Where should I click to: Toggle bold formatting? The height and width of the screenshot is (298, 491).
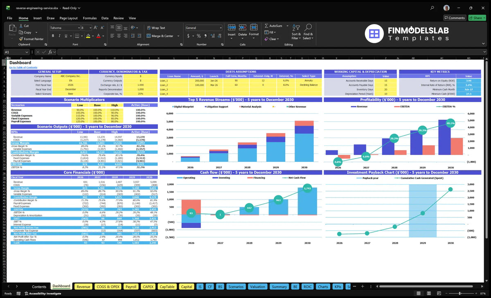pos(53,36)
